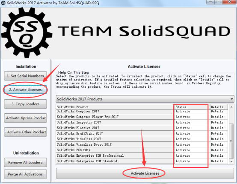
Task: Close the Activator window
Action: [229, 2]
